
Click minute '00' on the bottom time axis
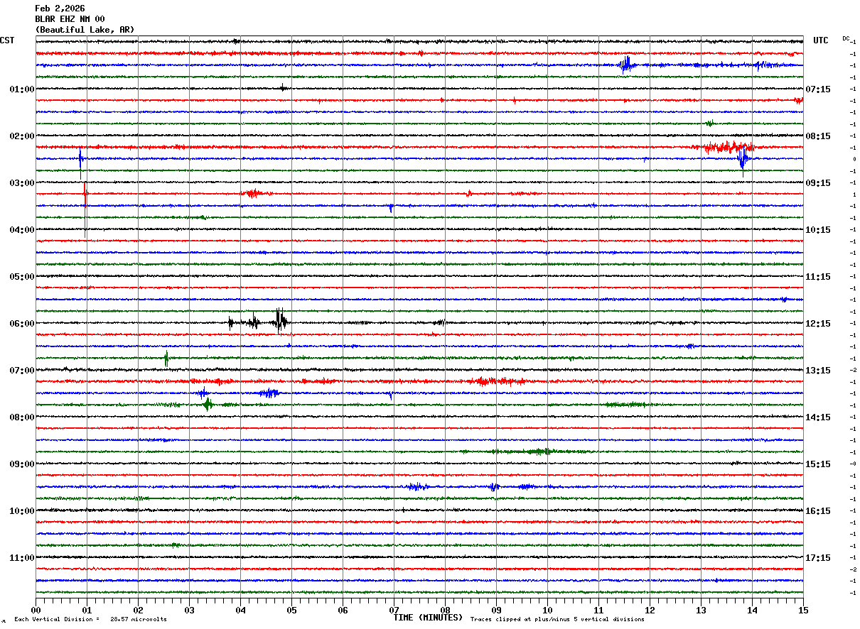click(36, 610)
